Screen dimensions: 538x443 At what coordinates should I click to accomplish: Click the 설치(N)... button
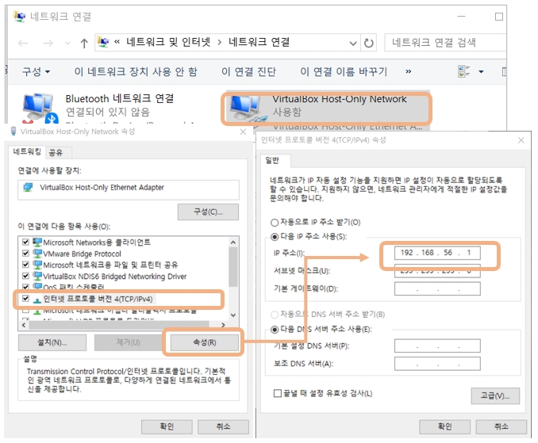click(x=52, y=342)
